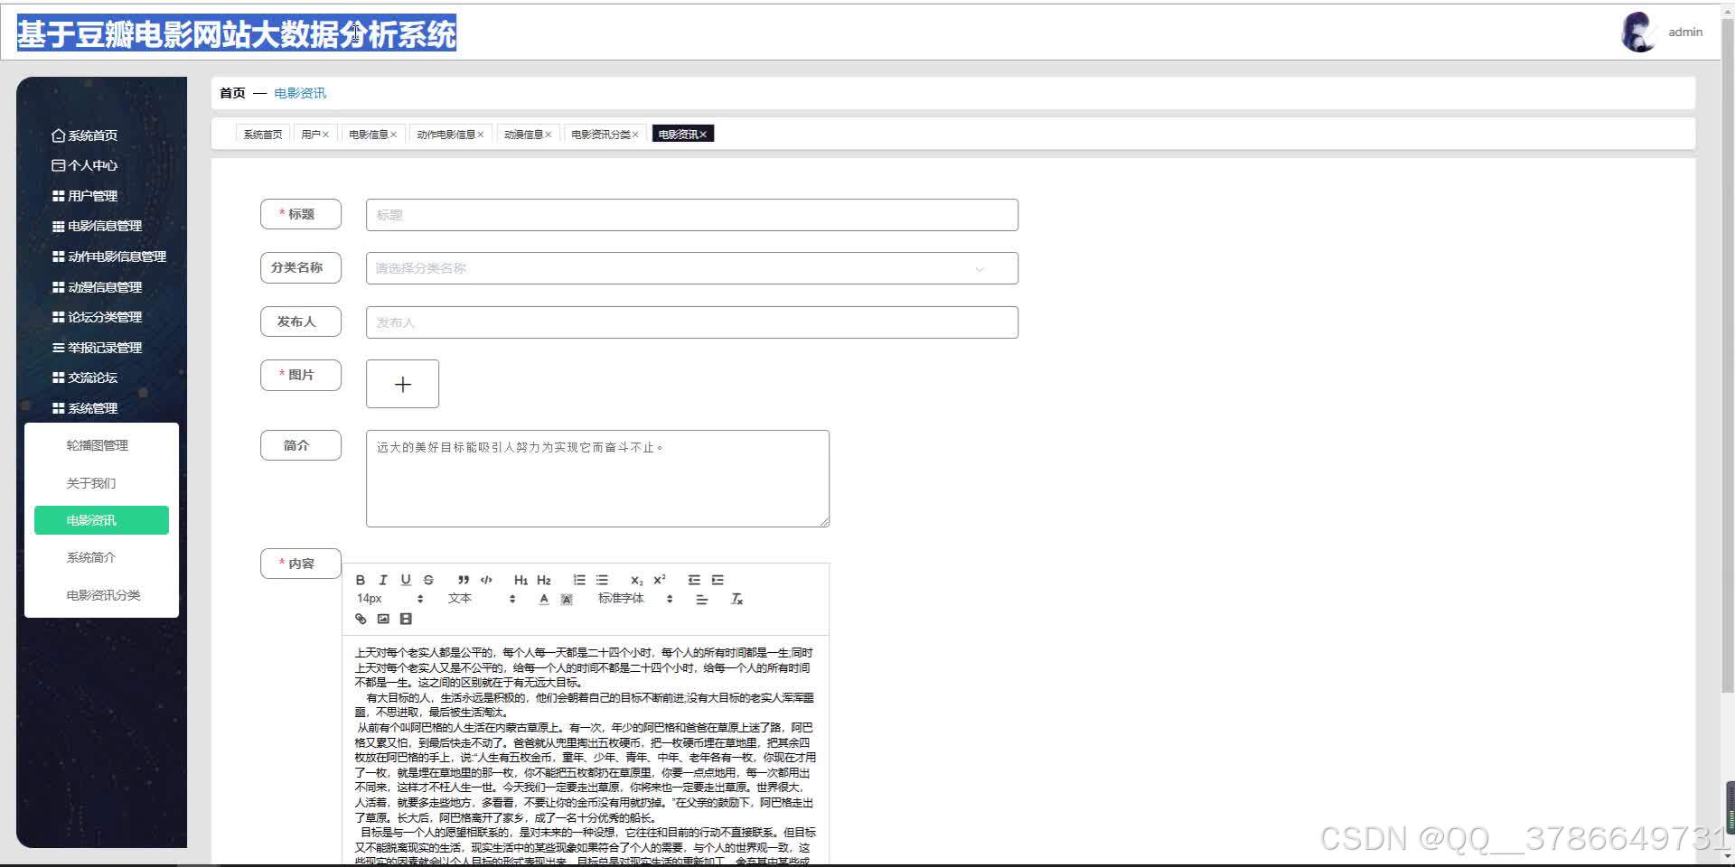Create a bulleted list

point(602,580)
